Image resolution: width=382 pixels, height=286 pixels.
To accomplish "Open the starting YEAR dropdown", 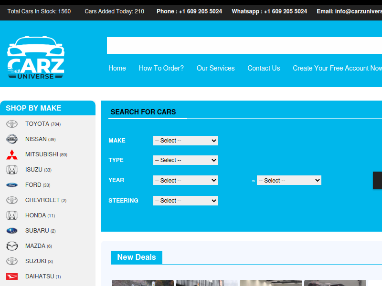I will 185,181.
